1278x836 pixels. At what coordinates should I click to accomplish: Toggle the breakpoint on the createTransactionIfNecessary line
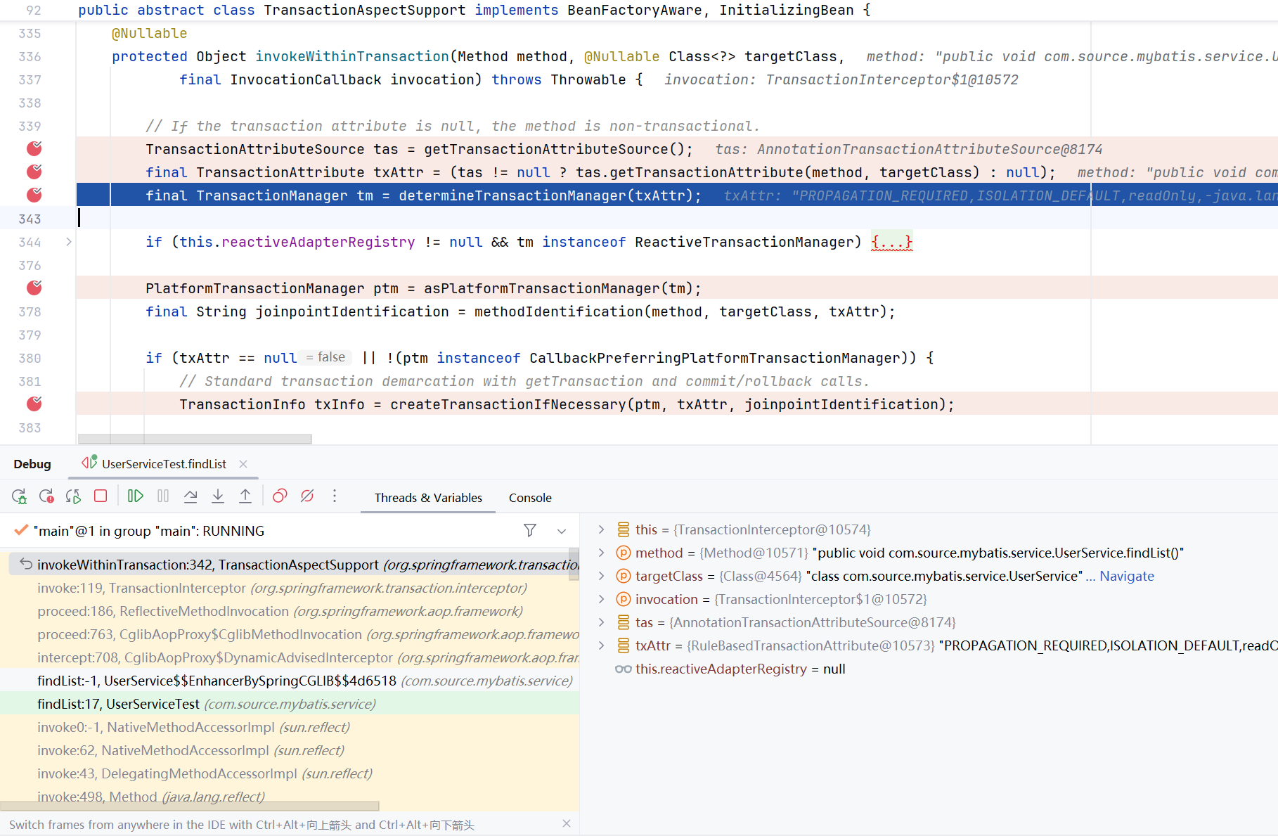(x=34, y=404)
